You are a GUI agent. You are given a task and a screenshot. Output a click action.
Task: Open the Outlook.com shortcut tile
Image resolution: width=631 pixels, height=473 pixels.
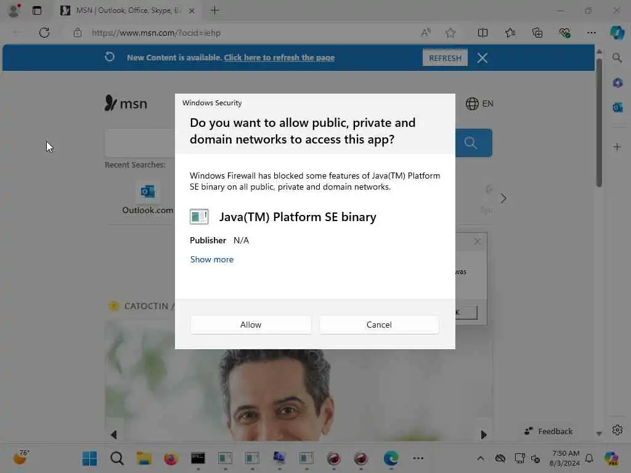tap(147, 198)
